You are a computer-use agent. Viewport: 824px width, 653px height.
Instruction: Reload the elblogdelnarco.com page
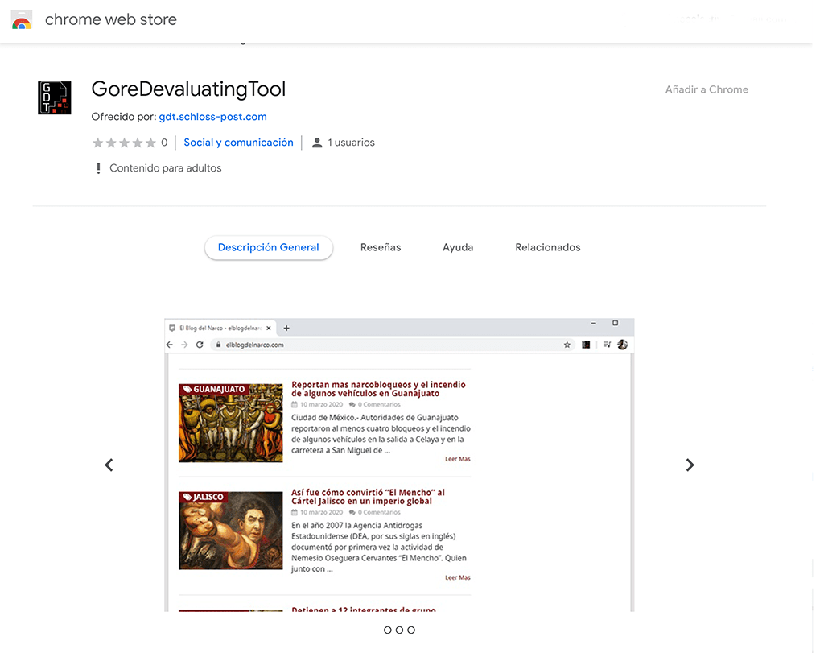click(200, 345)
